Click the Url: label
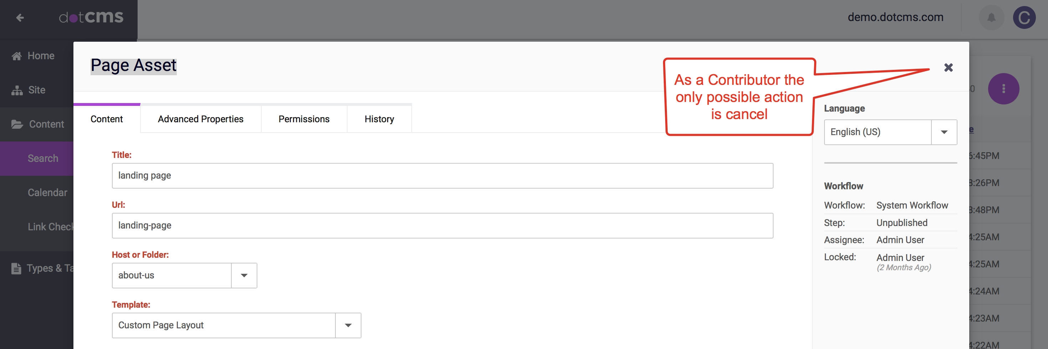Viewport: 1048px width, 349px height. tap(118, 205)
